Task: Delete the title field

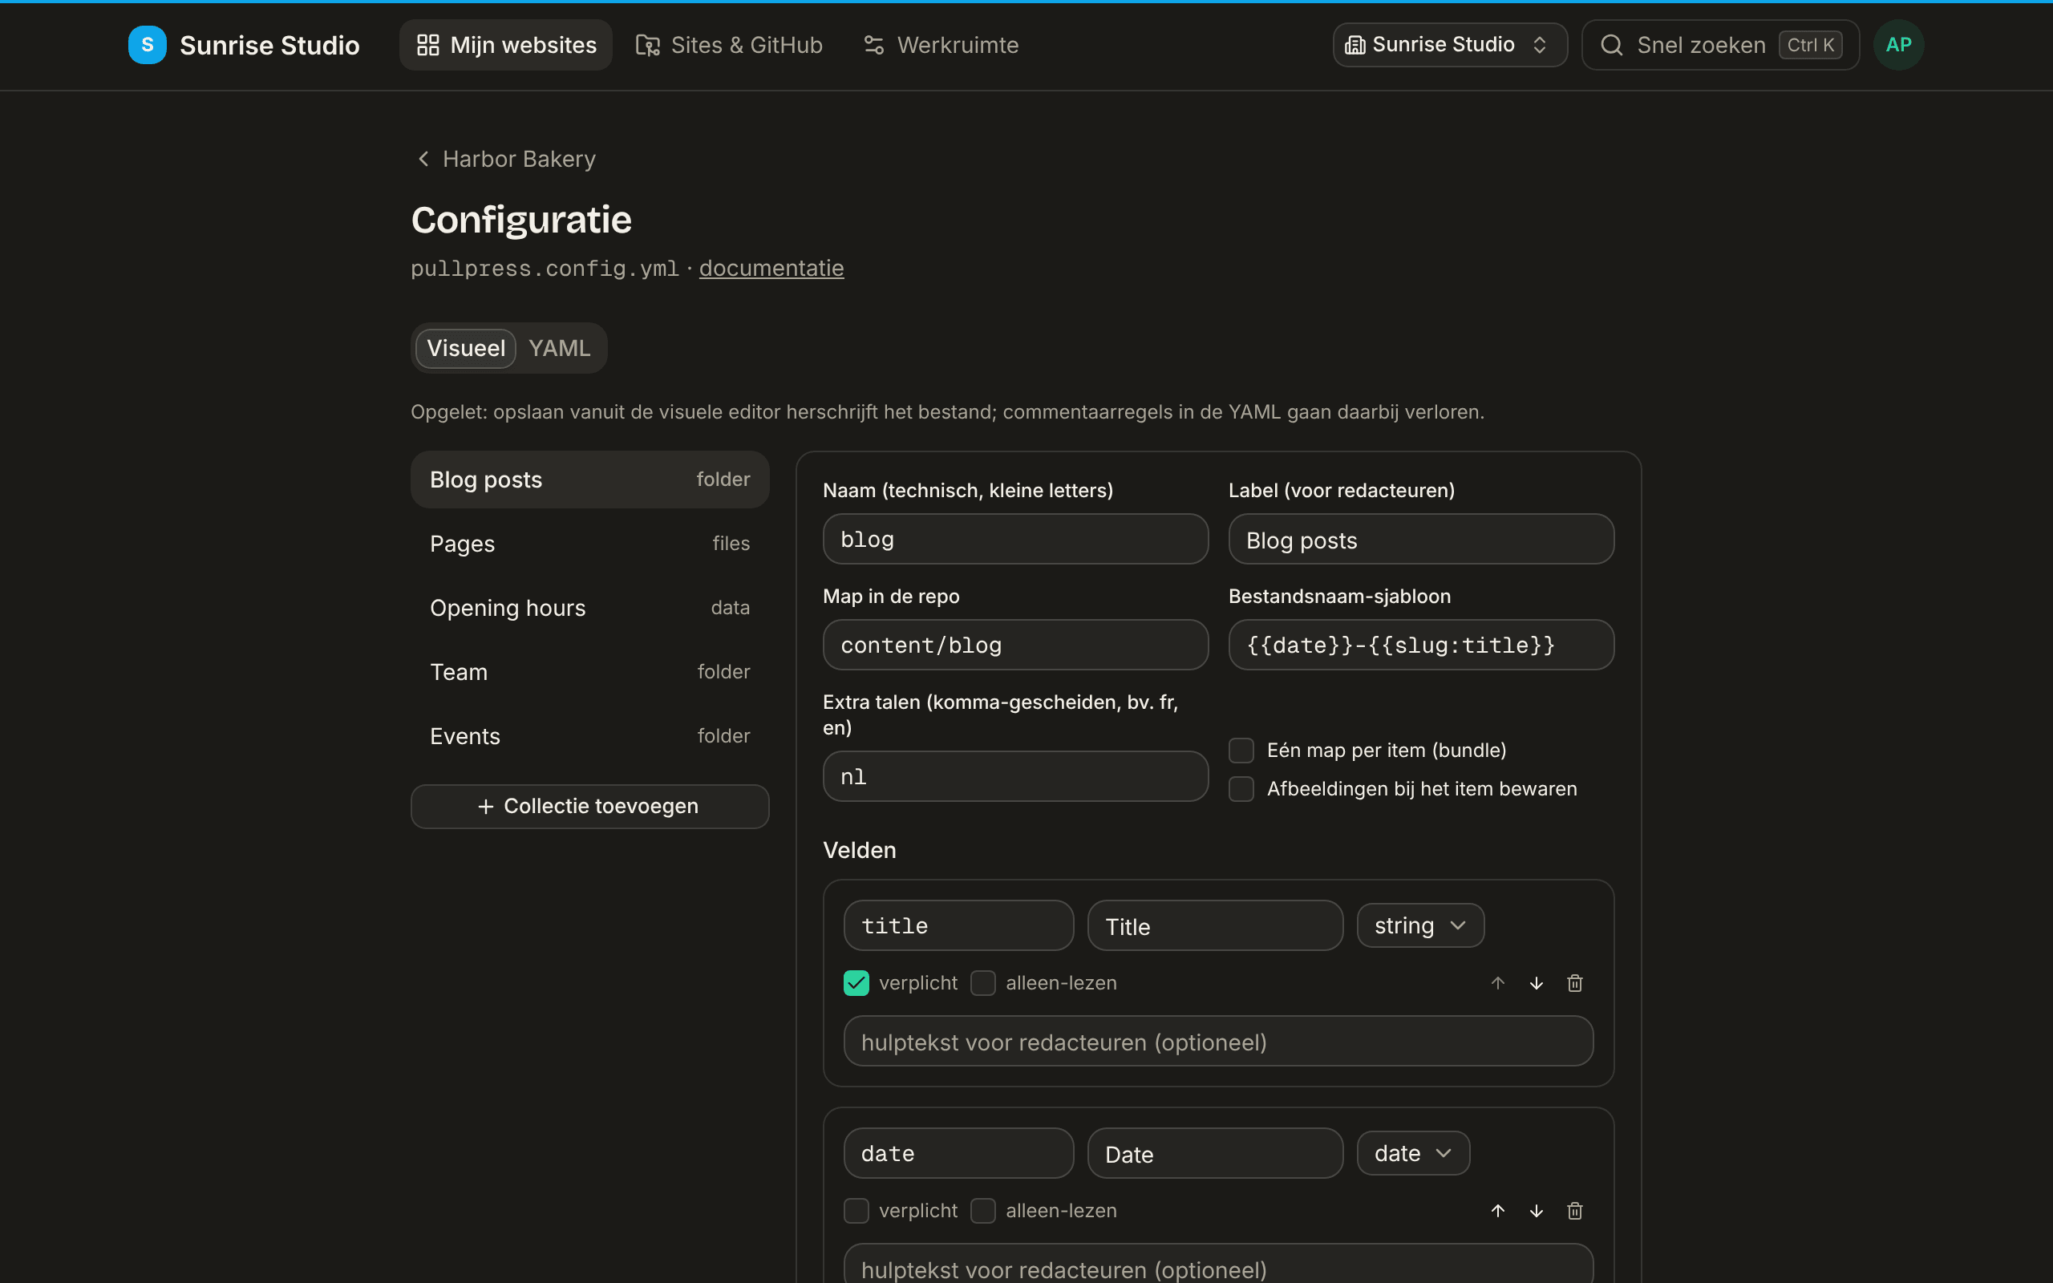Action: [x=1574, y=982]
